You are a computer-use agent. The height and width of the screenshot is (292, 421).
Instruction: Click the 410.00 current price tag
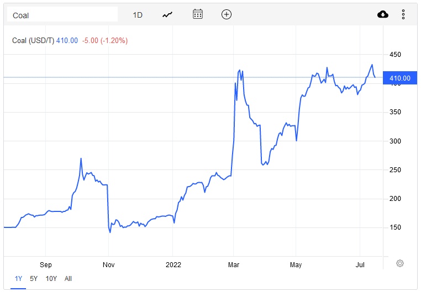pyautogui.click(x=400, y=78)
